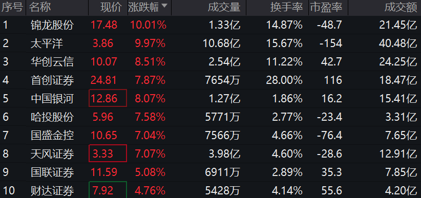Click the volume 3.98亿
421x198 pixels.
(224, 153)
